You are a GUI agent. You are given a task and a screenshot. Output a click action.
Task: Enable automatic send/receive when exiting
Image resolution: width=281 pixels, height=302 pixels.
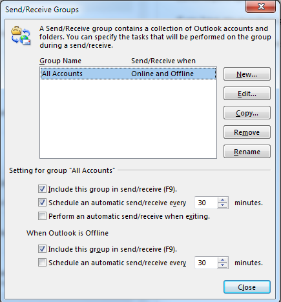42,216
